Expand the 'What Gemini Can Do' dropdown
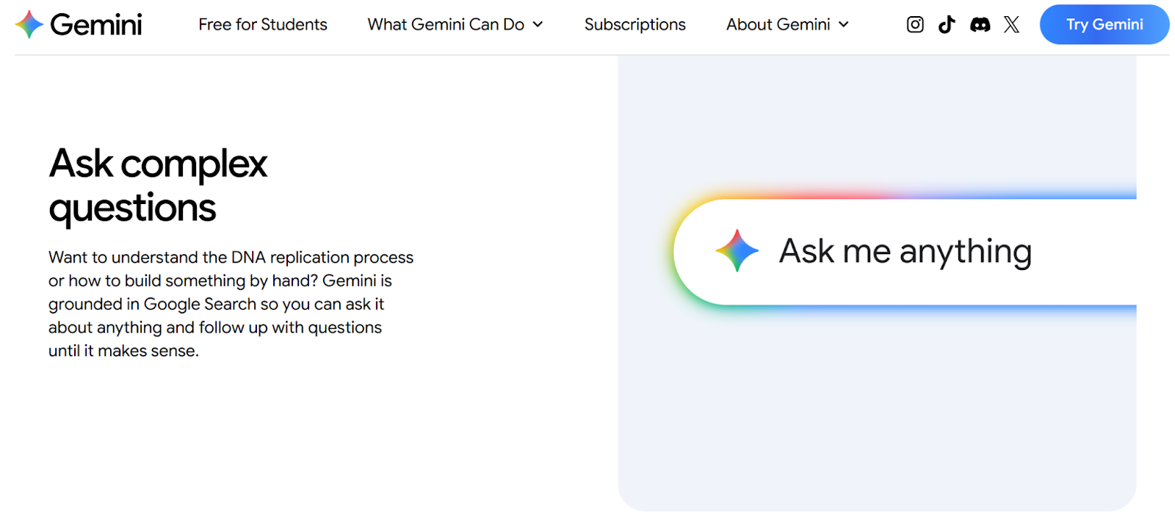The width and height of the screenshot is (1175, 527). click(x=446, y=24)
